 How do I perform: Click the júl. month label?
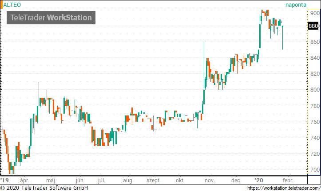click(102, 180)
